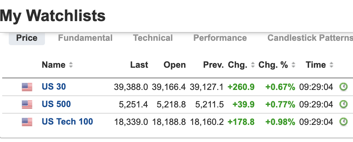This screenshot has width=353, height=142.
Task: Click the US flag icon beside US 30
Action: (27, 87)
